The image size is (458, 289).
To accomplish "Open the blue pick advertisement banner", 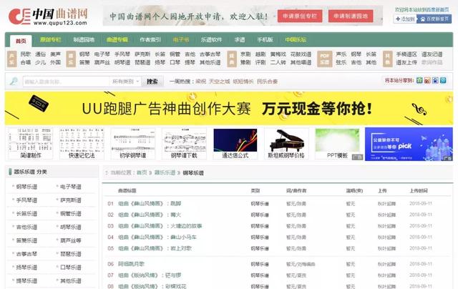I will [x=409, y=144].
